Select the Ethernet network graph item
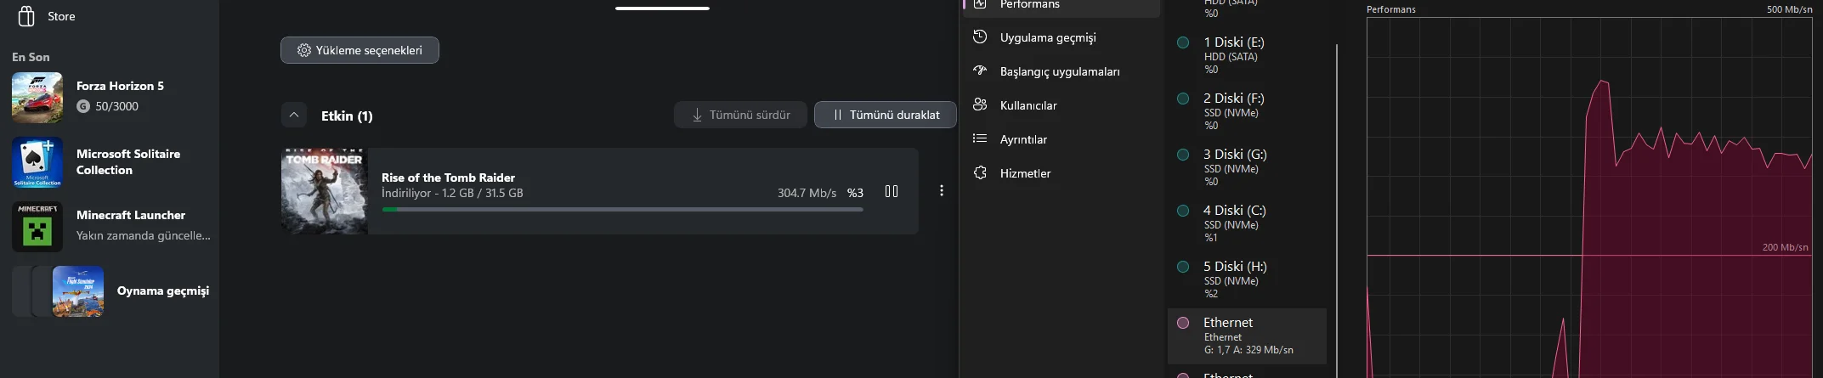This screenshot has width=1823, height=378. point(1247,336)
